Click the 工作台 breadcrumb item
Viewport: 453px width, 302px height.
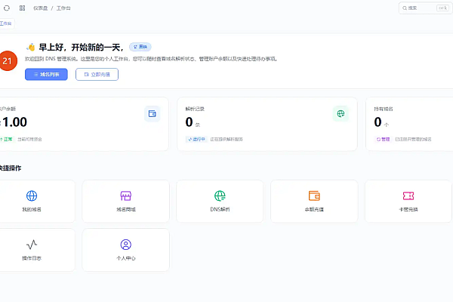(63, 8)
